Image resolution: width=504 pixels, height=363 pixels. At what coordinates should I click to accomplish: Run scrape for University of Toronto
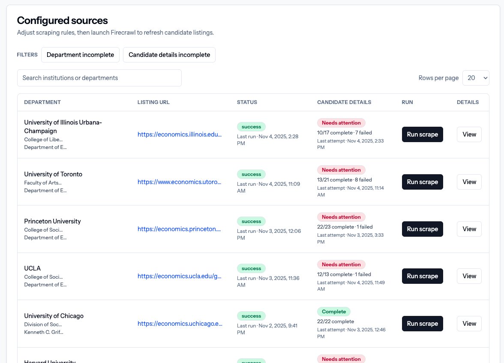click(x=423, y=182)
